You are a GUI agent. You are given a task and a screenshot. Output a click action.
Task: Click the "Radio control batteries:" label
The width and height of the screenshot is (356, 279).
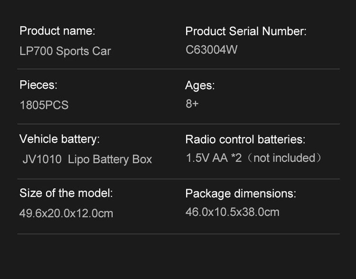tap(245, 139)
